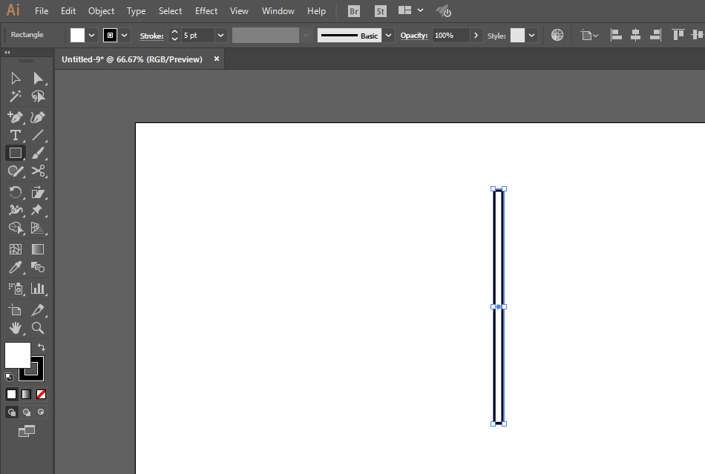Open the Effect menu

(206, 11)
